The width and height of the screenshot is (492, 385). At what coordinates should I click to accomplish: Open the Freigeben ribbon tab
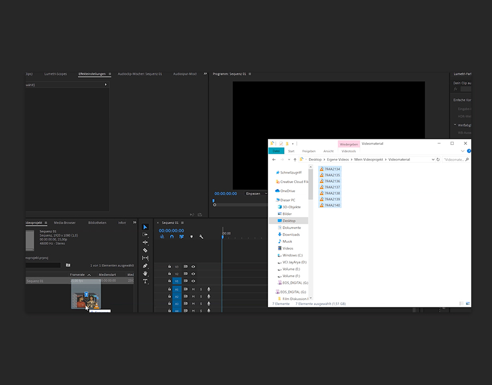309,151
